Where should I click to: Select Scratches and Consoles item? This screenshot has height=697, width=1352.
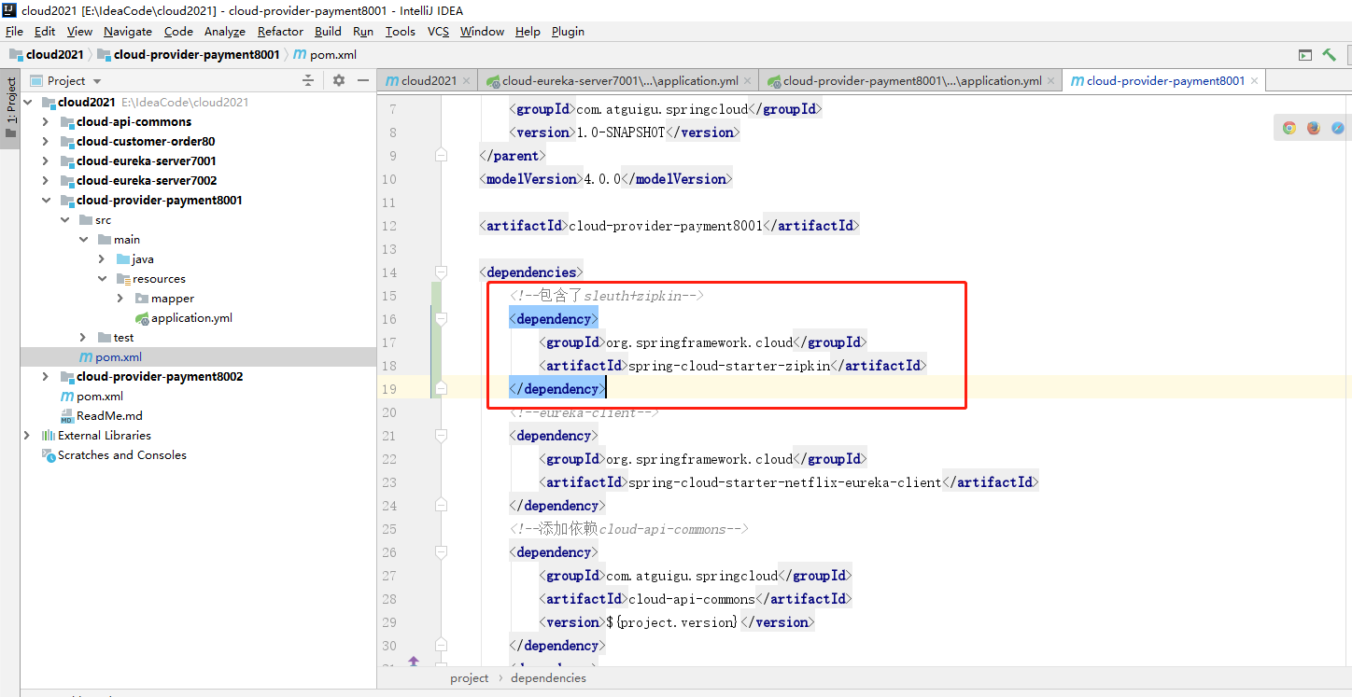[121, 455]
